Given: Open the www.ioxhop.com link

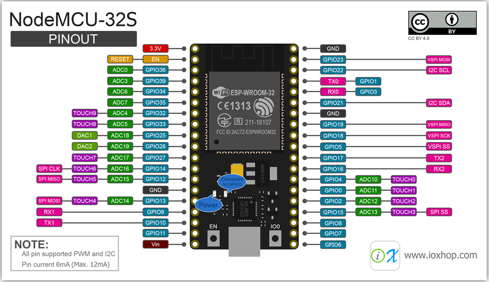Looking at the screenshot, I should click(441, 255).
